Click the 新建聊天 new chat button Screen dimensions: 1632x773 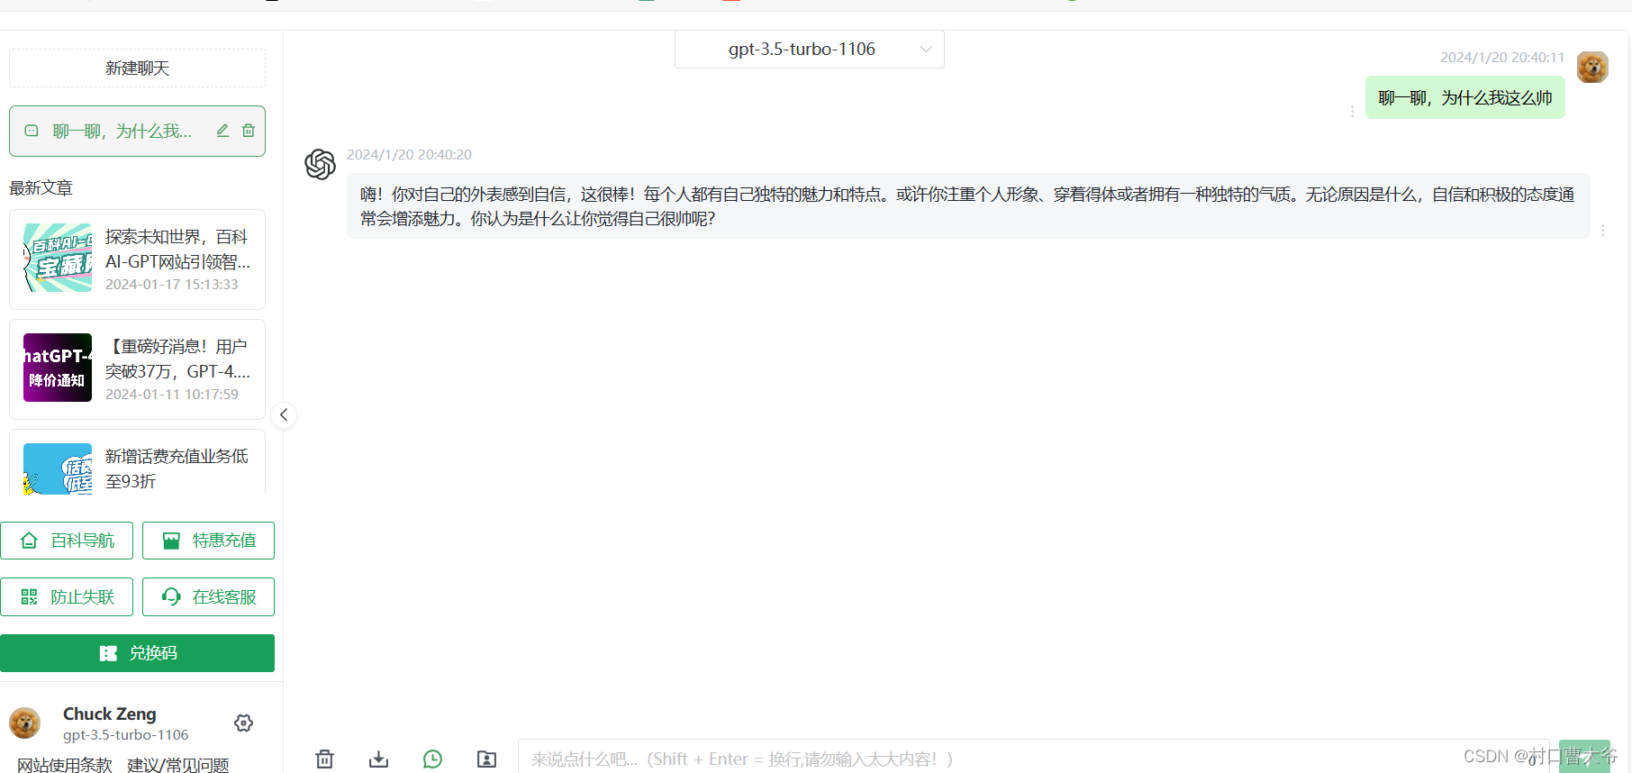coord(137,68)
